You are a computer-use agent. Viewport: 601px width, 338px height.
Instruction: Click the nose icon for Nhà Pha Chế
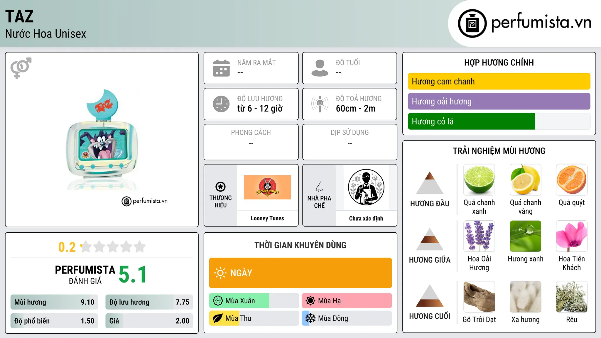tap(319, 187)
